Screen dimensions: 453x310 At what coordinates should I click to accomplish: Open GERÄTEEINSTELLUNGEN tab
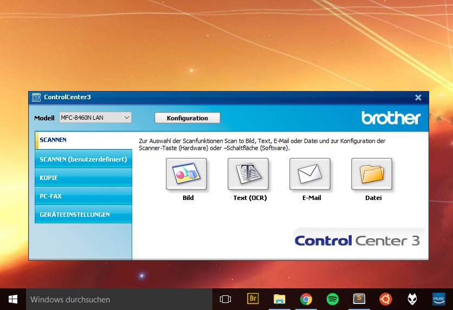pyautogui.click(x=83, y=215)
